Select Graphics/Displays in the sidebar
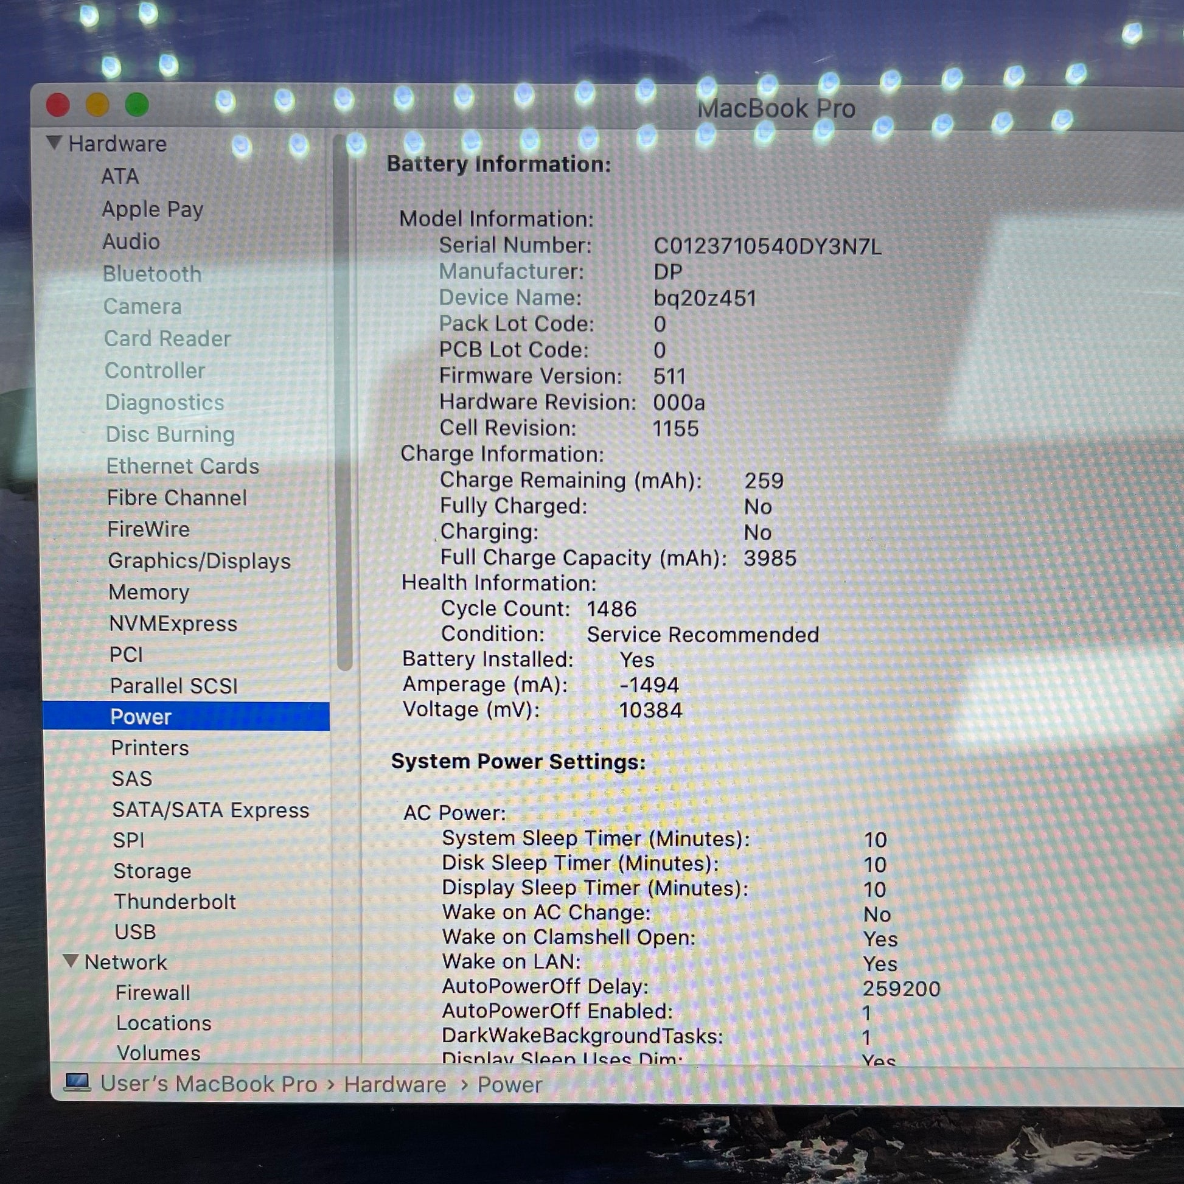 199,561
